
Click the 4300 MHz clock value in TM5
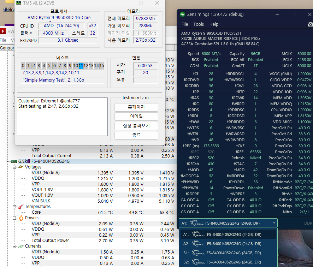tap(53, 33)
